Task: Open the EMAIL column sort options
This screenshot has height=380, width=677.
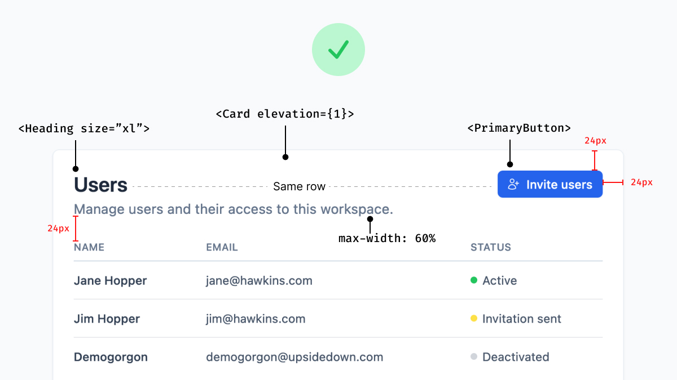Action: (222, 247)
